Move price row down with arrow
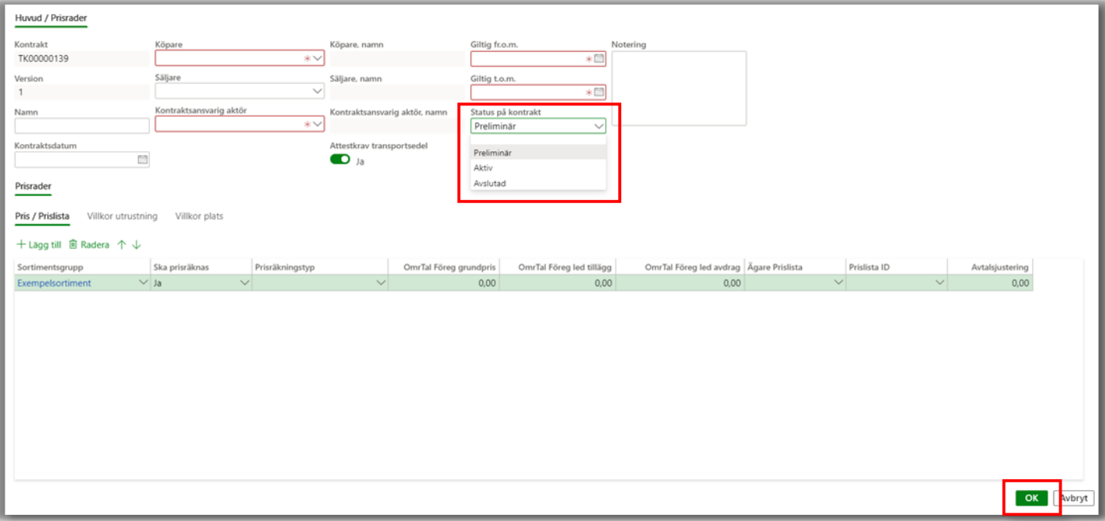Screen dimensions: 1105x521 pos(136,244)
